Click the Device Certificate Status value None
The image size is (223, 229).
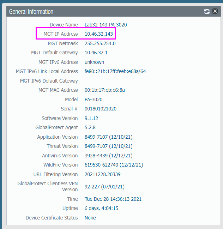(x=90, y=218)
